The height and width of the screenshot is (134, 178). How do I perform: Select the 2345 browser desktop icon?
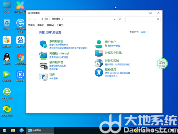[x=20, y=26]
